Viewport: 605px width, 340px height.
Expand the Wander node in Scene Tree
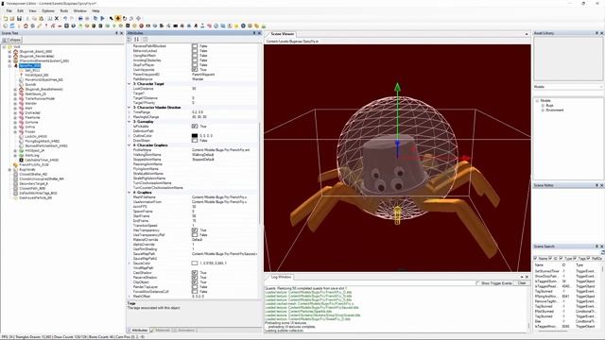pos(15,103)
